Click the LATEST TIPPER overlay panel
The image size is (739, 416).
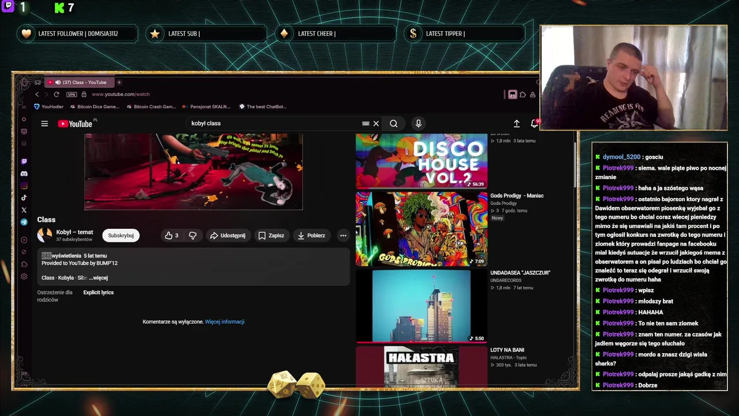(x=465, y=34)
